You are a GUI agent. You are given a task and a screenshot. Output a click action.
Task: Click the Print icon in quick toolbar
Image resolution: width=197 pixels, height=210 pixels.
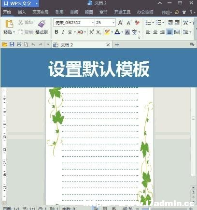coord(19,44)
